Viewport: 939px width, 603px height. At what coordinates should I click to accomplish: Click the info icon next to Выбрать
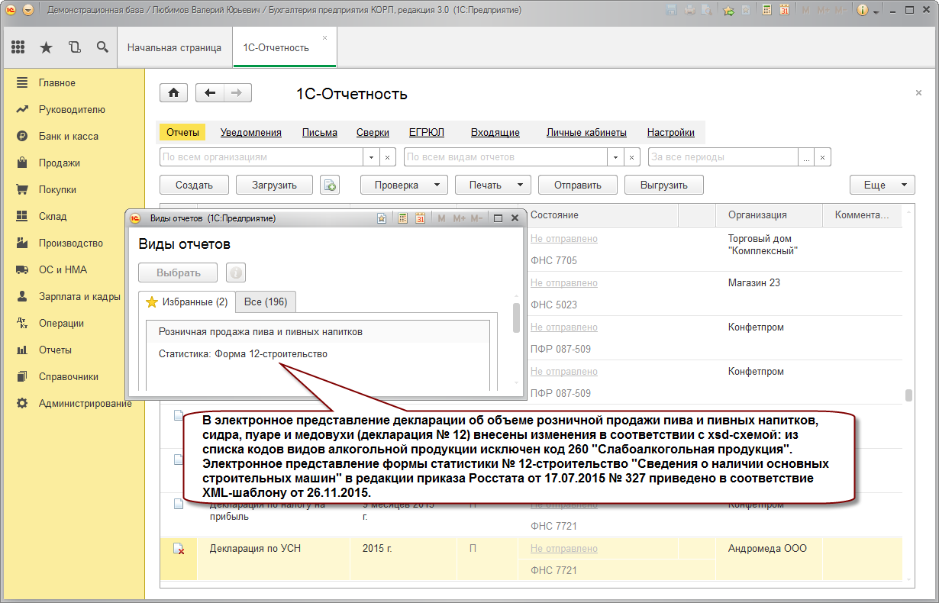pyautogui.click(x=236, y=272)
